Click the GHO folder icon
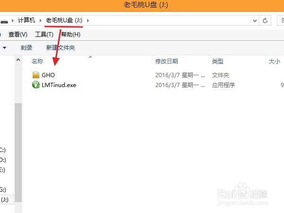 pyautogui.click(x=36, y=75)
